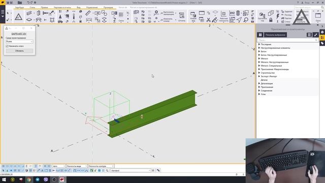
Task: Click the SAPR-ART.BY link
Action: [19, 34]
